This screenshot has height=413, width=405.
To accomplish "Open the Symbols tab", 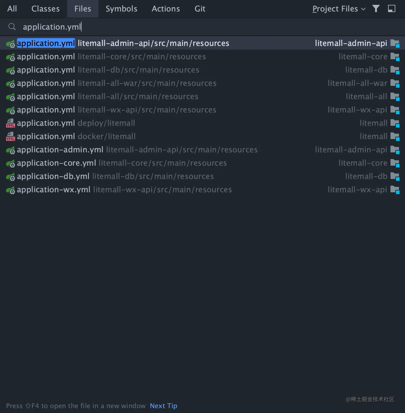I will [x=121, y=9].
